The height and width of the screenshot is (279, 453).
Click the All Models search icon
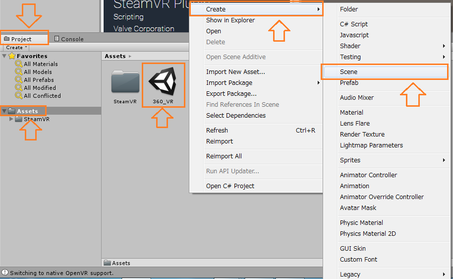pyautogui.click(x=19, y=71)
